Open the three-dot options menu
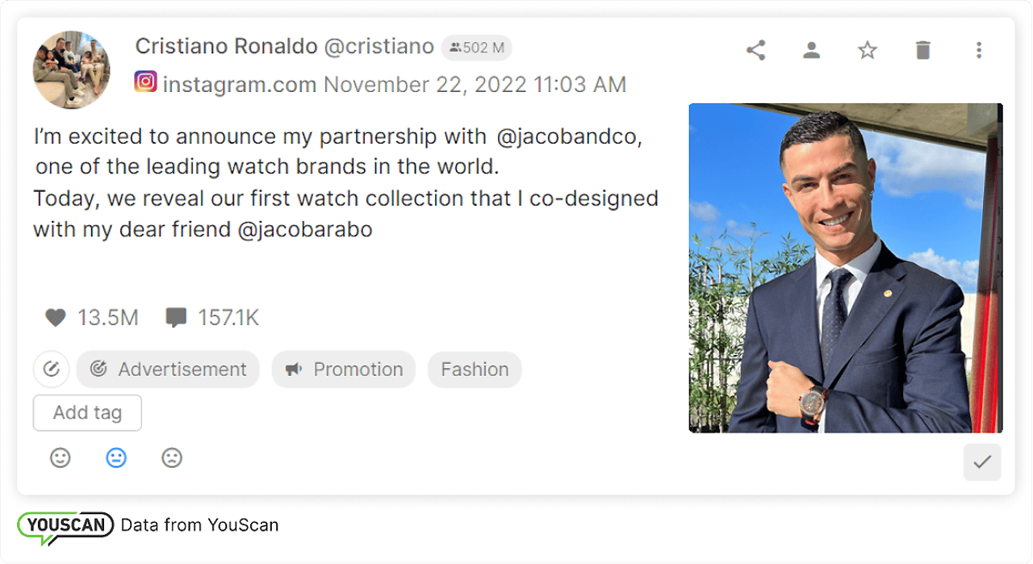Screen dimensions: 1033x564 (978, 48)
